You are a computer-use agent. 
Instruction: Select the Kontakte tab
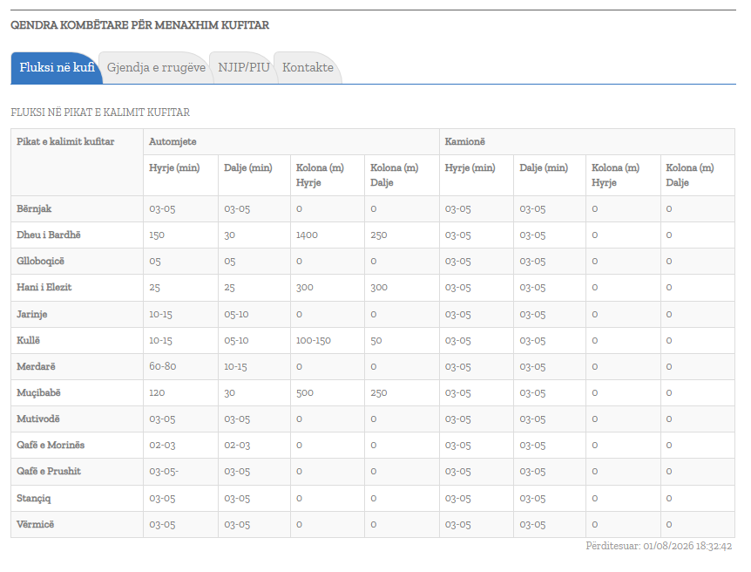pyautogui.click(x=308, y=68)
